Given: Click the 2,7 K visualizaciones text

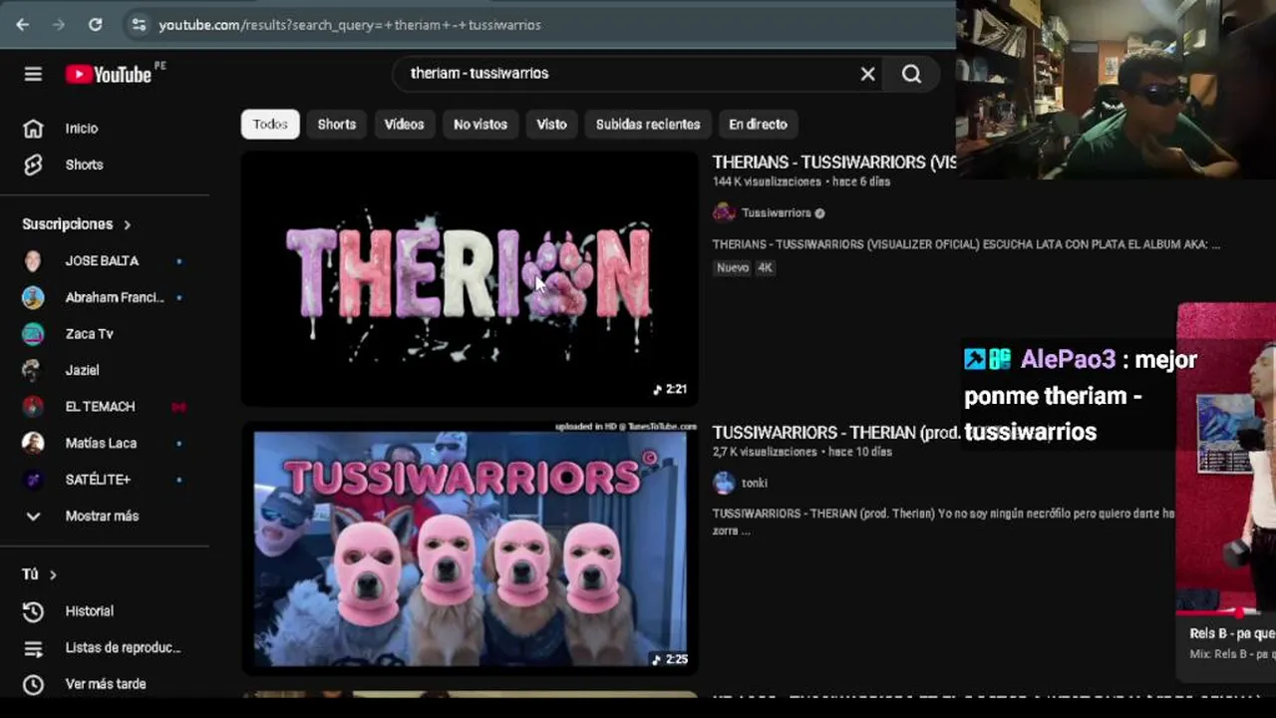Looking at the screenshot, I should [766, 453].
